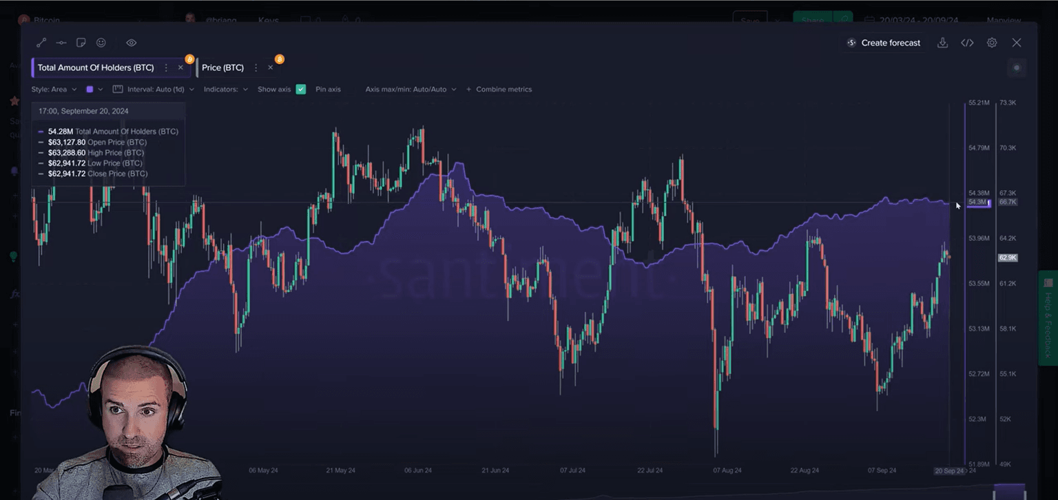This screenshot has height=500, width=1058.
Task: Select Total Amount Of Holders (BTC) tab
Action: (x=95, y=67)
